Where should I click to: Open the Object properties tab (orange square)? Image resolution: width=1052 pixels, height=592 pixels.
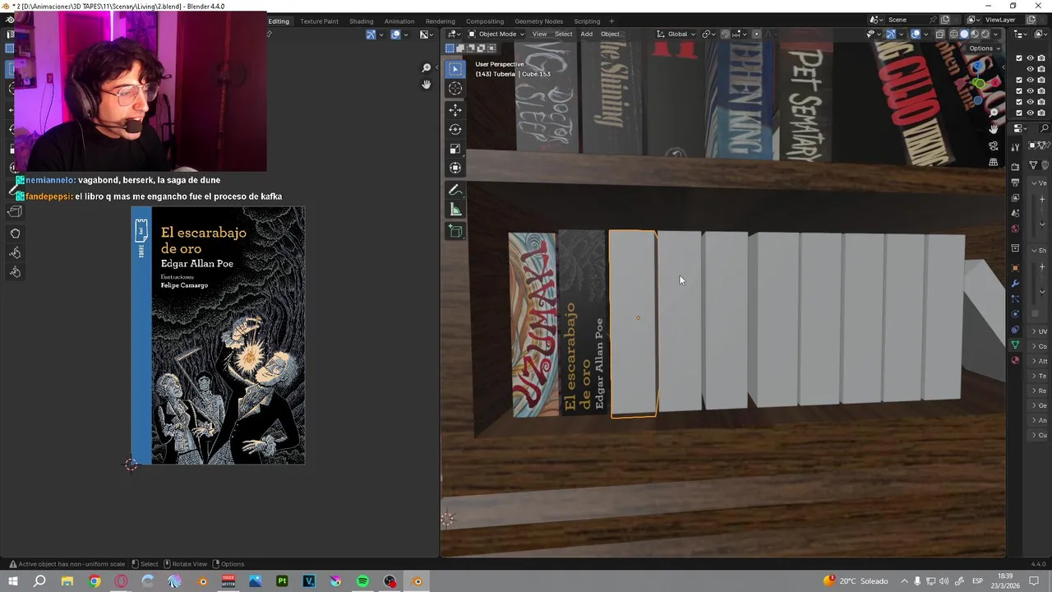pyautogui.click(x=1016, y=268)
